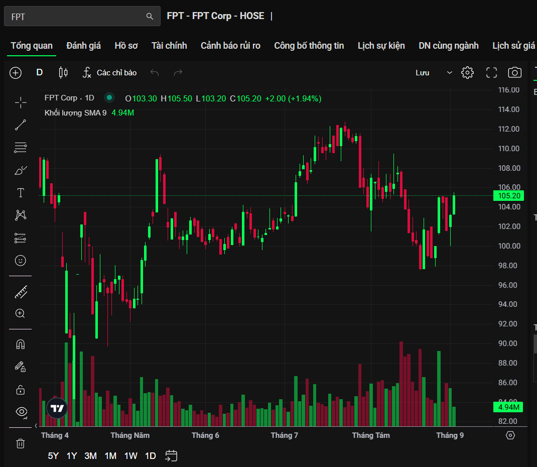537x467 pixels.
Task: Select the Fibonacci retracement lines tool
Action: click(x=21, y=148)
